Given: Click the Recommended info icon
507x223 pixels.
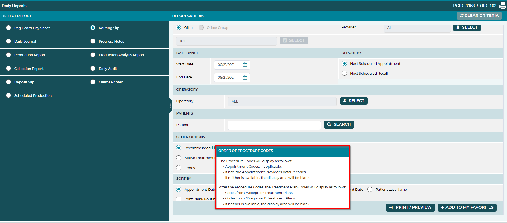Looking at the screenshot, I should [x=213, y=148].
